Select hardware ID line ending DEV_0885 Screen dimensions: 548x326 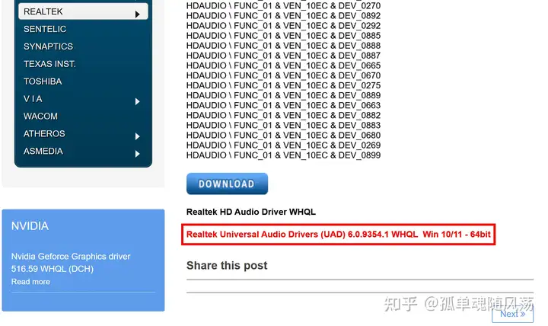point(283,36)
